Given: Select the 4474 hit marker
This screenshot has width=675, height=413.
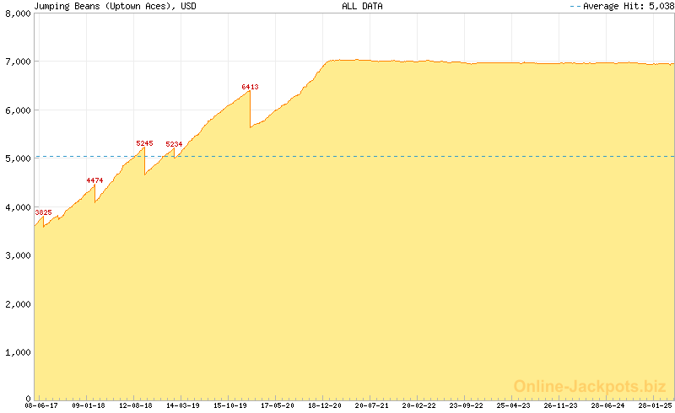Looking at the screenshot, I should pos(94,180).
